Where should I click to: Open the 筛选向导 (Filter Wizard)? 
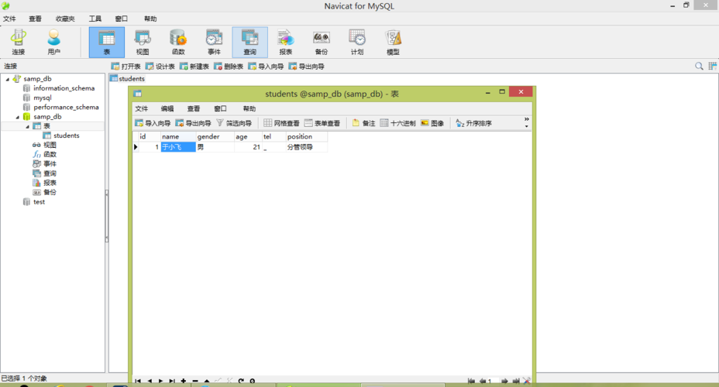point(234,123)
